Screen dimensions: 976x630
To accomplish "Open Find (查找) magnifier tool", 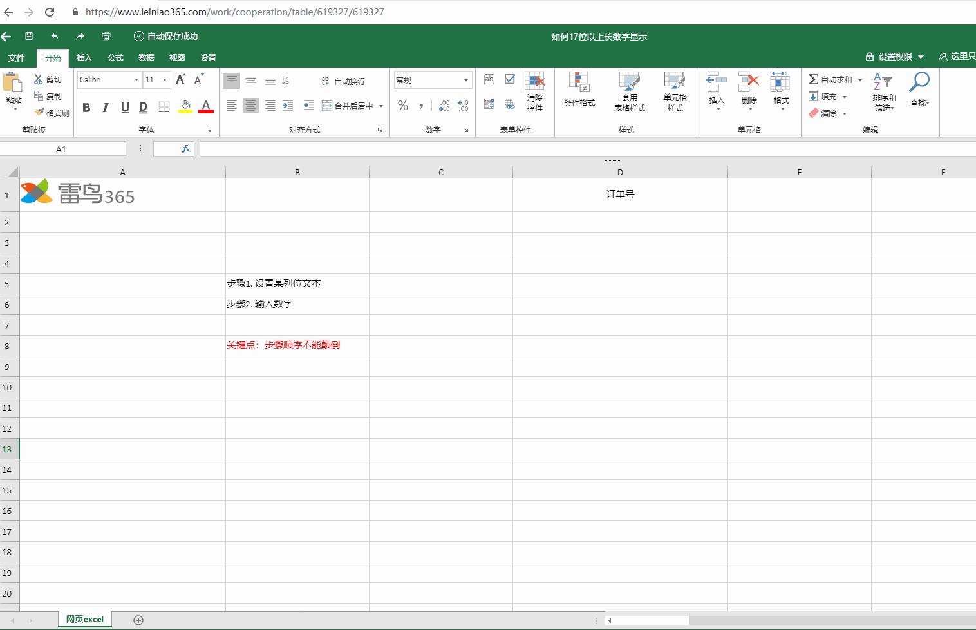I will tap(919, 90).
